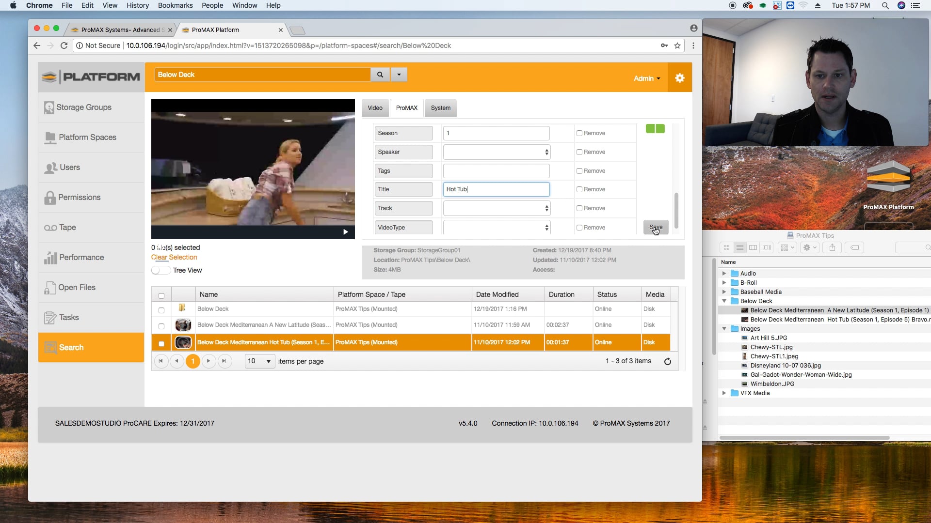Expand the Audio folder in Finder
The image size is (931, 523).
pyautogui.click(x=725, y=273)
